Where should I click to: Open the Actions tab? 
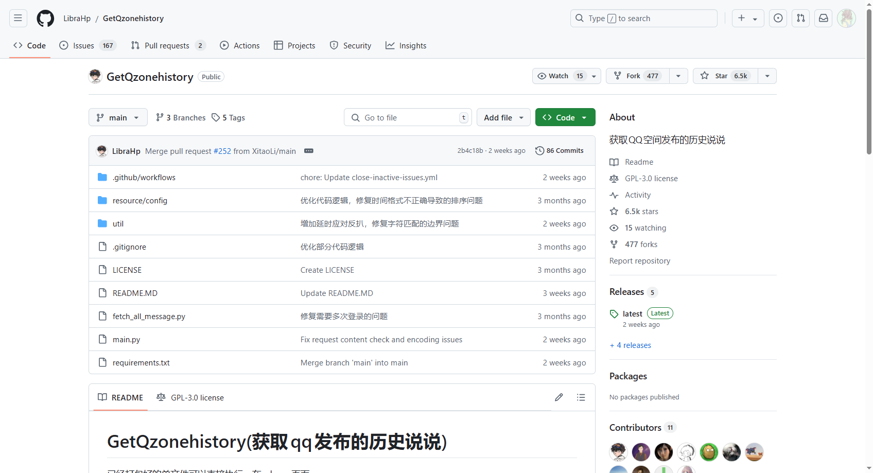point(240,45)
